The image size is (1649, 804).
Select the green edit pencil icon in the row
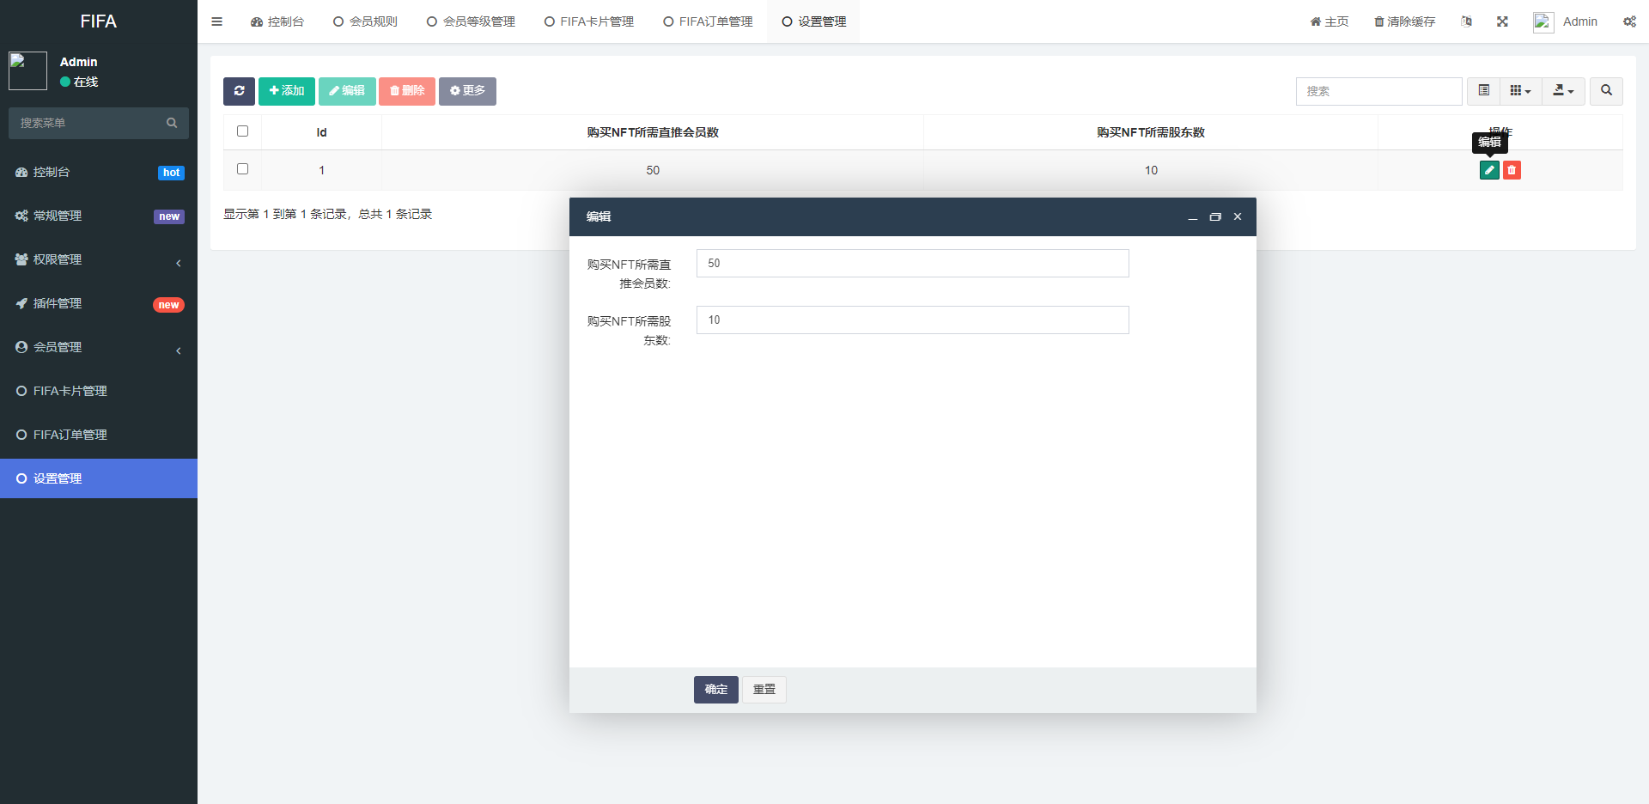pos(1488,170)
